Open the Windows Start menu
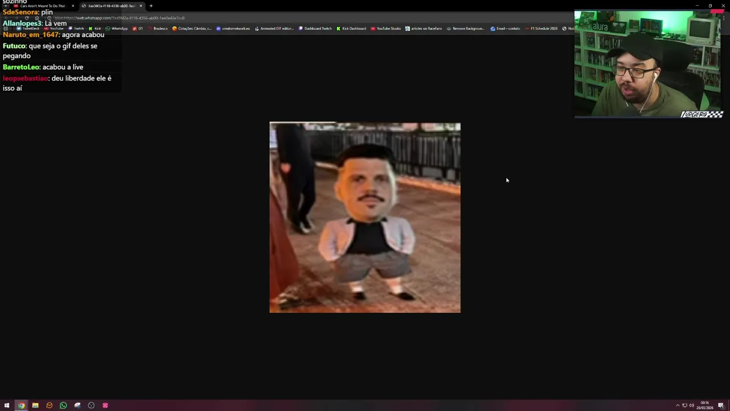This screenshot has height=411, width=730. pyautogui.click(x=7, y=405)
